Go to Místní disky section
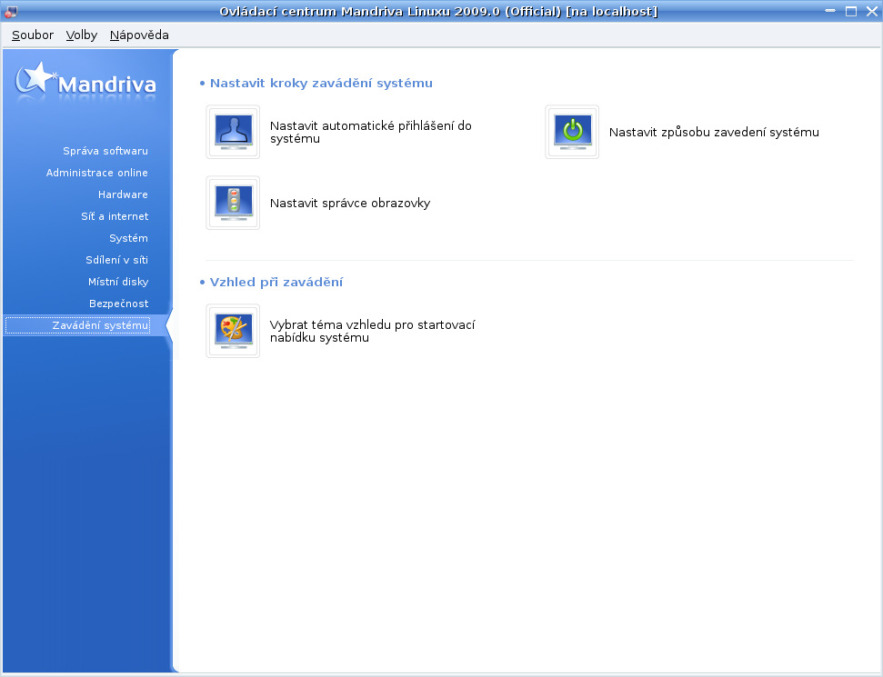 [x=118, y=282]
